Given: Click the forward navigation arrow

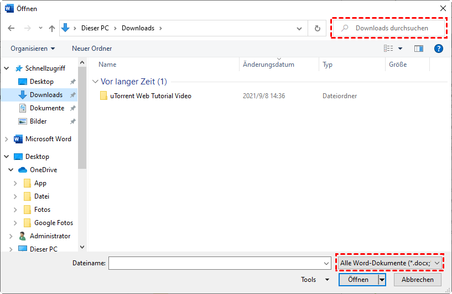Looking at the screenshot, I should pyautogui.click(x=27, y=28).
